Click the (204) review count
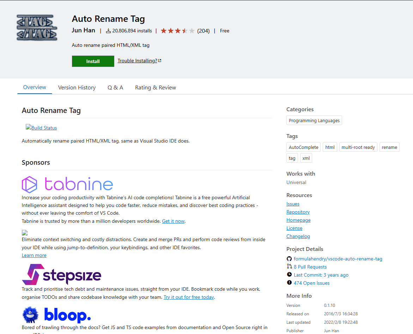The image size is (413, 334). (204, 31)
